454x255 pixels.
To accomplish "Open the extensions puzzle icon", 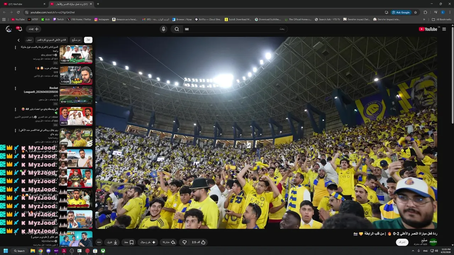I will pos(425,12).
